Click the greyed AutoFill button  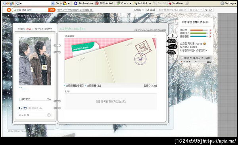(x=159, y=3)
